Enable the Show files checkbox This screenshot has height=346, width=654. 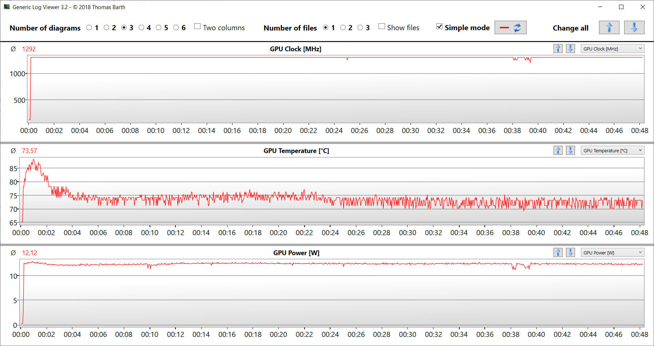click(382, 27)
